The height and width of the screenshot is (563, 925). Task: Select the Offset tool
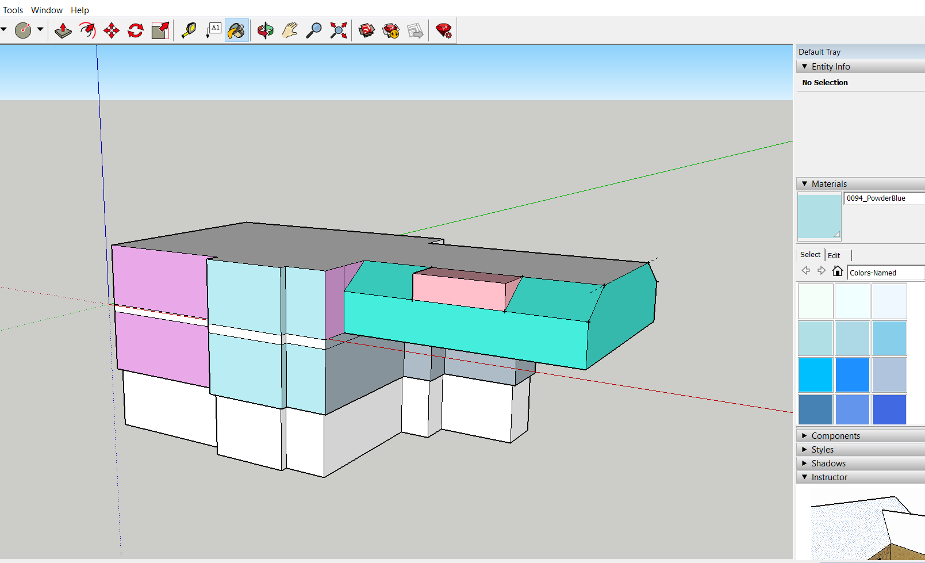coord(87,30)
